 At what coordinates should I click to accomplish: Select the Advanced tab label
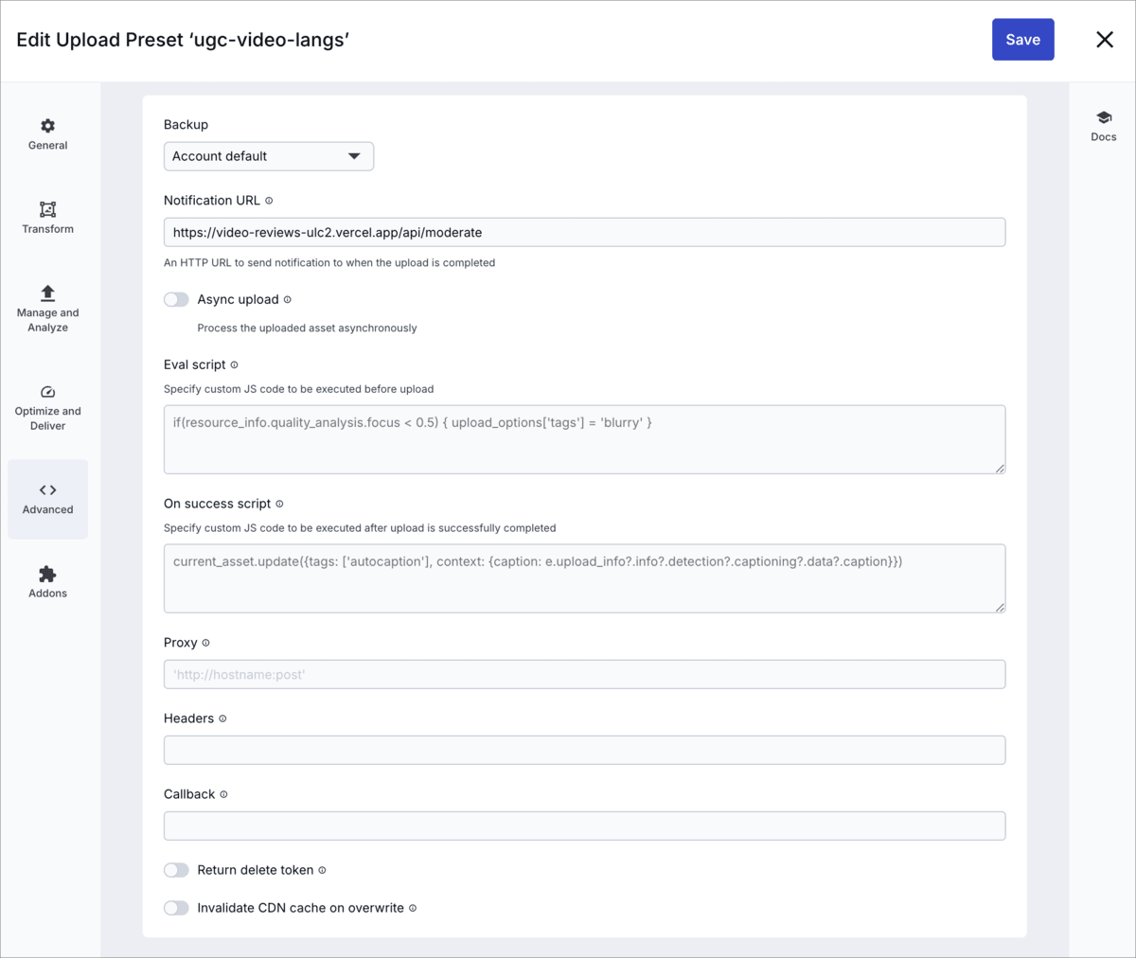click(47, 509)
